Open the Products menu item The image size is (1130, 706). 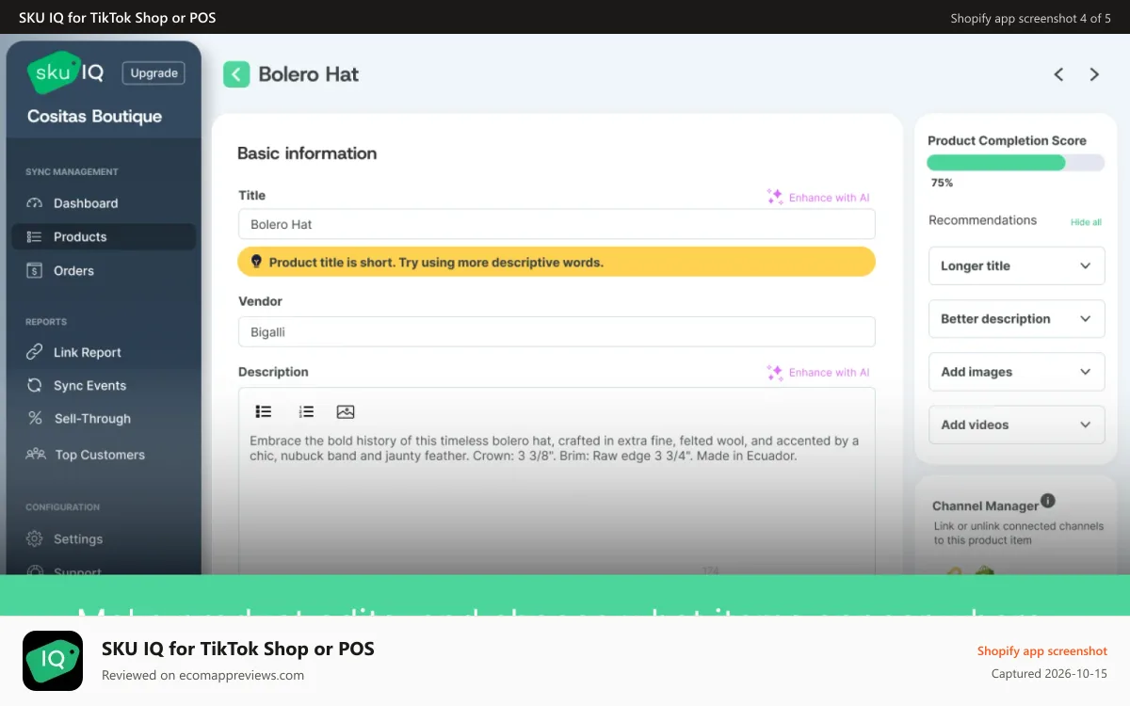(104, 237)
